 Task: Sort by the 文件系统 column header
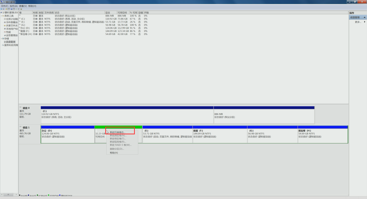(x=49, y=12)
